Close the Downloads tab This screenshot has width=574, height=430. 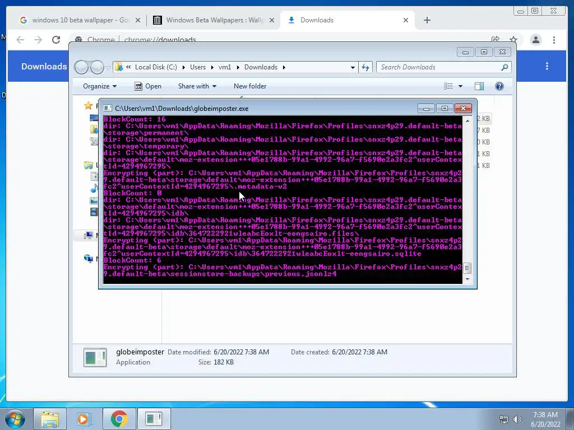[406, 20]
